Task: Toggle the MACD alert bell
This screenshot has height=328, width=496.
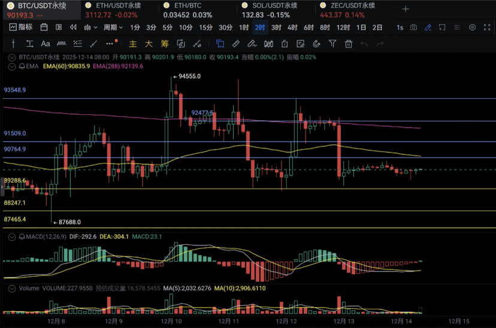Action: pyautogui.click(x=22, y=237)
